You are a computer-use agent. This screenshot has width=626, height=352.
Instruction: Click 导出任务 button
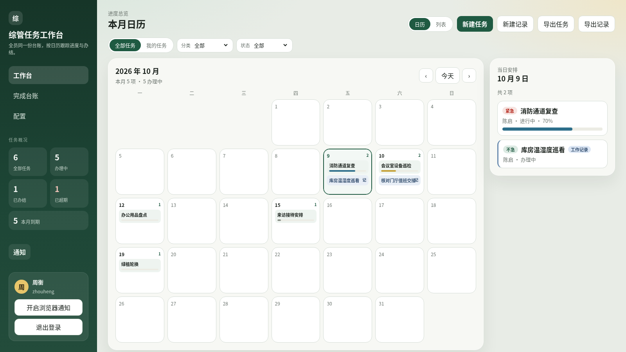point(556,24)
